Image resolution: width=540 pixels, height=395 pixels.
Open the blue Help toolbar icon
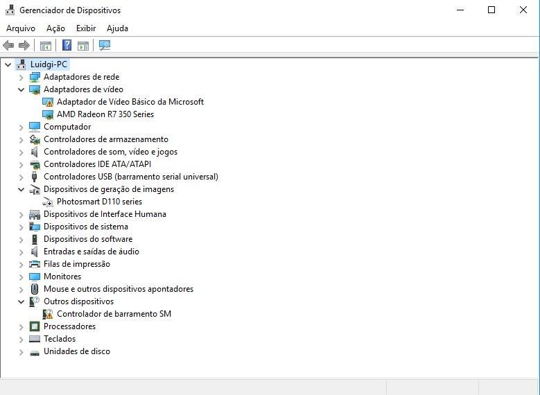(x=67, y=45)
